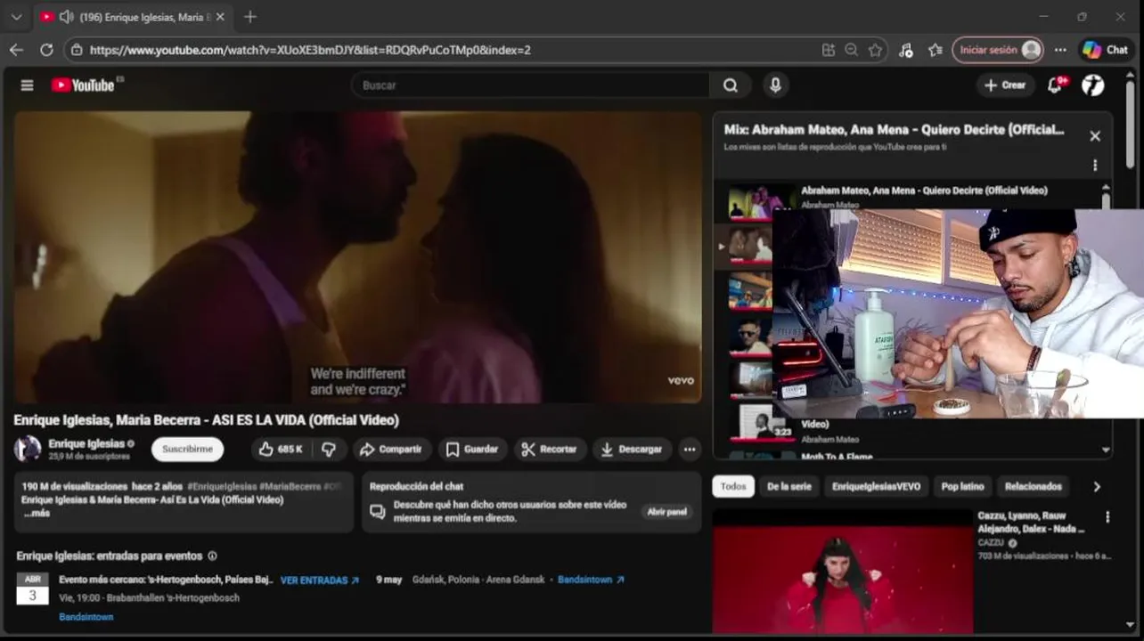Click the browser address bar URL
1144x641 pixels.
point(310,50)
